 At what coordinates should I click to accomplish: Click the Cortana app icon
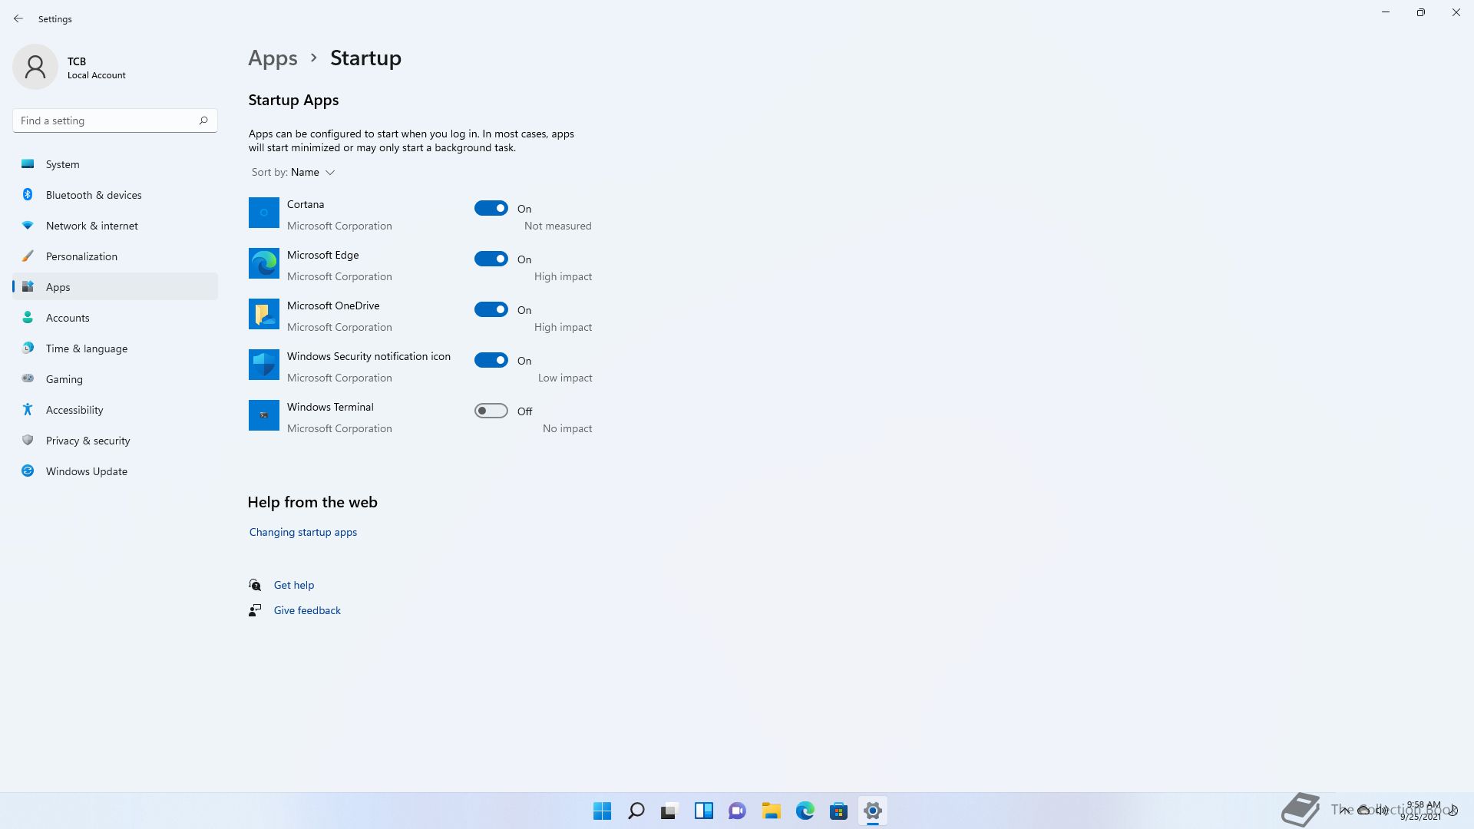[263, 213]
